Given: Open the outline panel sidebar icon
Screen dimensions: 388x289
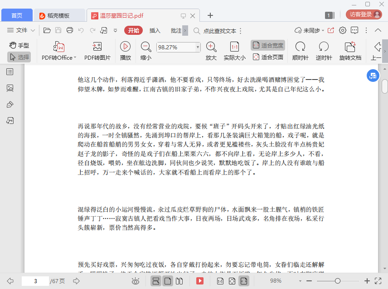Looking at the screenshot, I should click(x=10, y=72).
